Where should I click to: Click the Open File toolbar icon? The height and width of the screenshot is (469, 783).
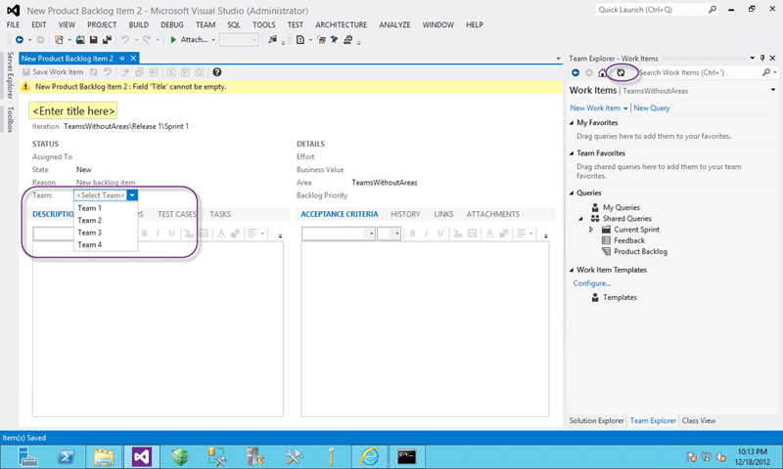[80, 40]
